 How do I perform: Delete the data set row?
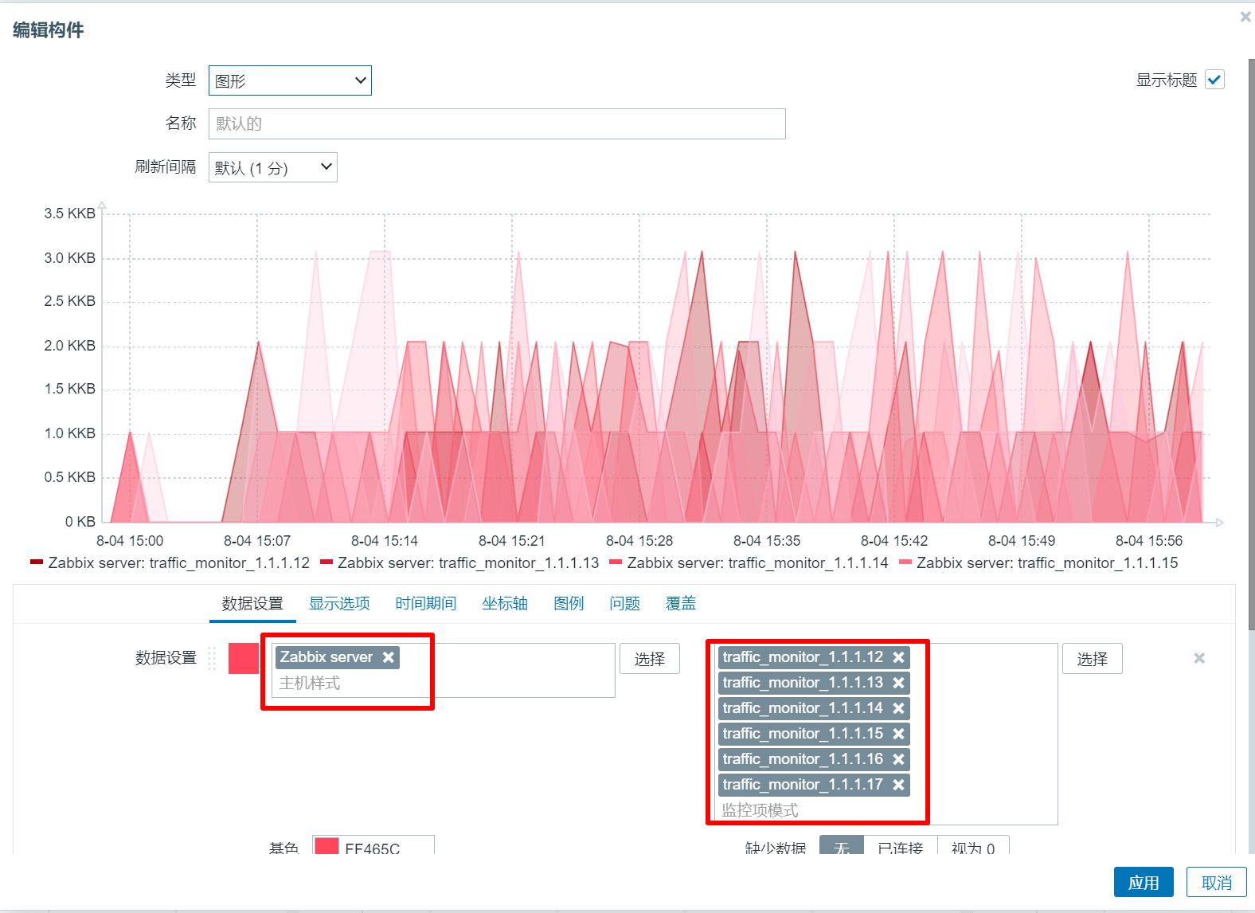tap(1198, 658)
